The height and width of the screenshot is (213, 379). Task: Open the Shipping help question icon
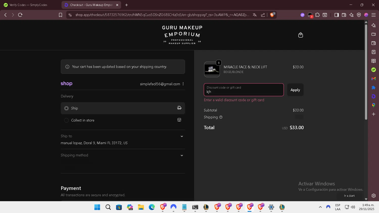click(221, 117)
